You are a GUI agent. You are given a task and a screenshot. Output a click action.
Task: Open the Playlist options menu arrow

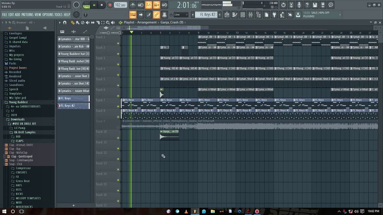(x=60, y=22)
